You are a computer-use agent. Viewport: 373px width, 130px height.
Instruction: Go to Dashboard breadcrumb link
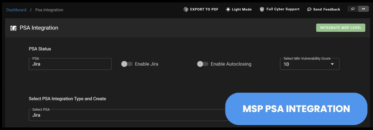[16, 10]
